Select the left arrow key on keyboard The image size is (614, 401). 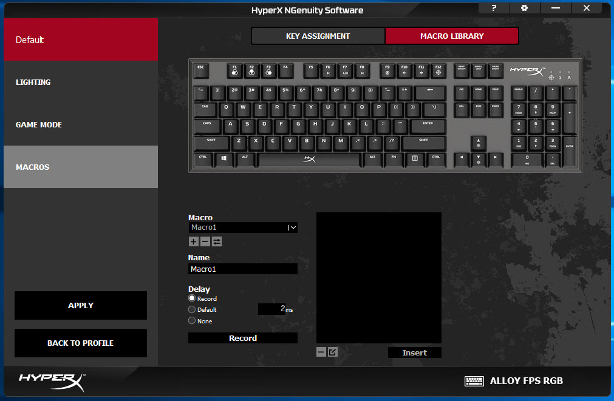(462, 160)
